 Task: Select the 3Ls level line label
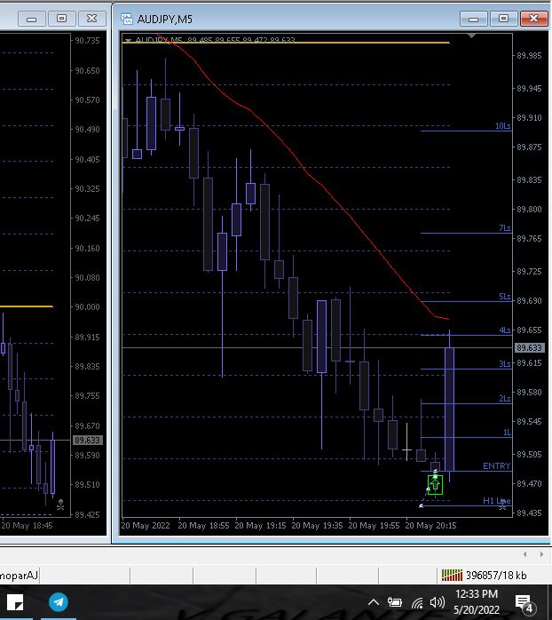[505, 364]
